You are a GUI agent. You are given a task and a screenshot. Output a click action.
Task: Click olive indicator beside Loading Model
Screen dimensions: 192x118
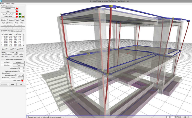click(x=23, y=17)
